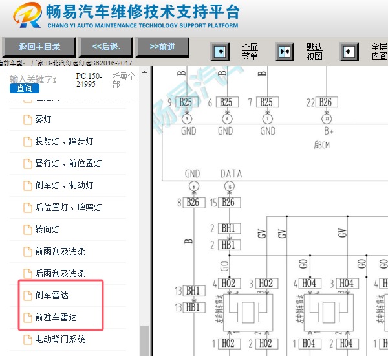This screenshot has height=356, width=388.
Task: Click the document icon beside 投射灯、踏步灯
Action: click(28, 142)
